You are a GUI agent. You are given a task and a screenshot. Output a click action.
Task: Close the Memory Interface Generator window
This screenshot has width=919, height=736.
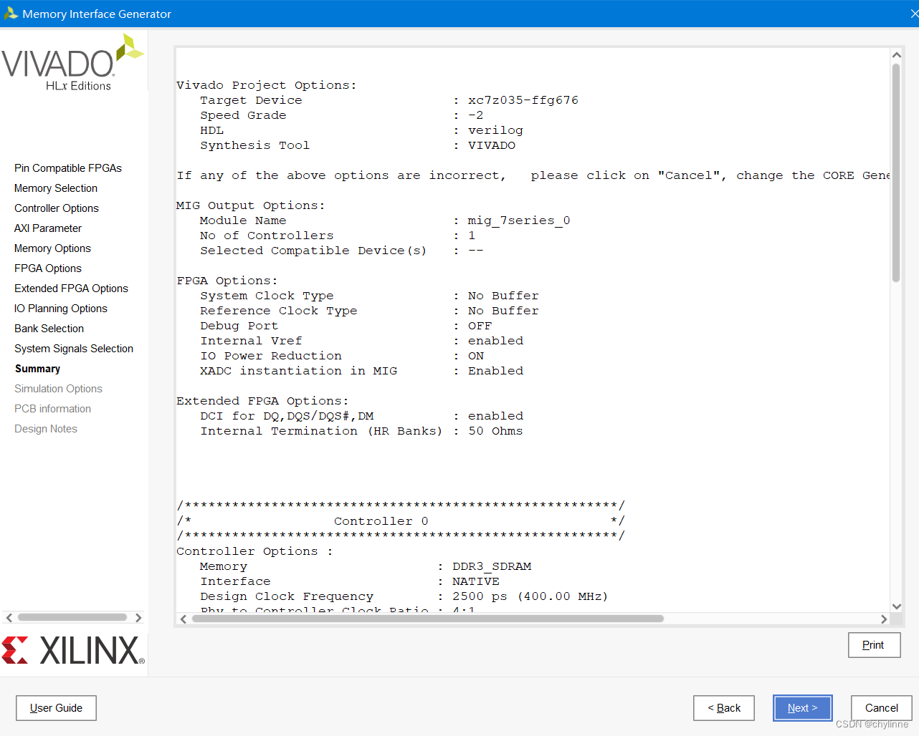[x=913, y=14]
